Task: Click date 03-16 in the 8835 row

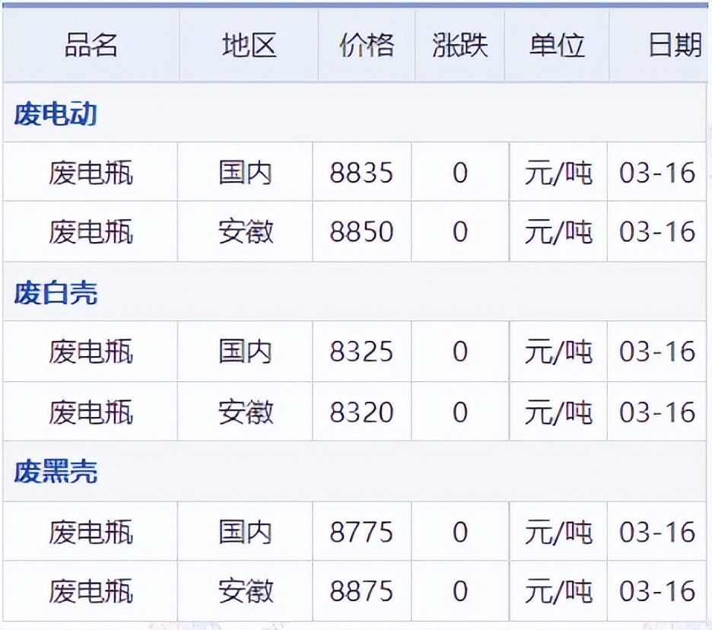Action: point(657,173)
